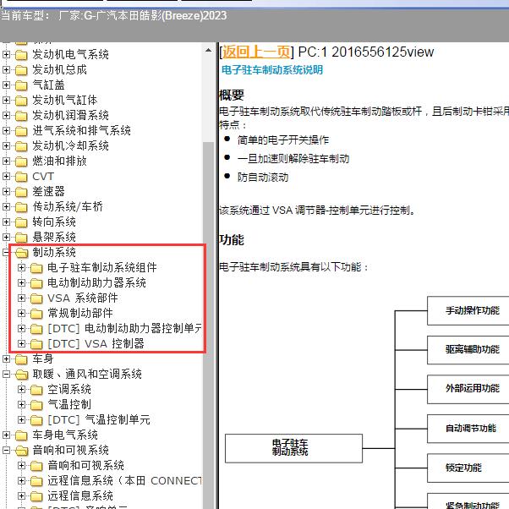Select 取暖、通风和空调系统 tree label
Screen dimensions: 509x509
[87, 374]
